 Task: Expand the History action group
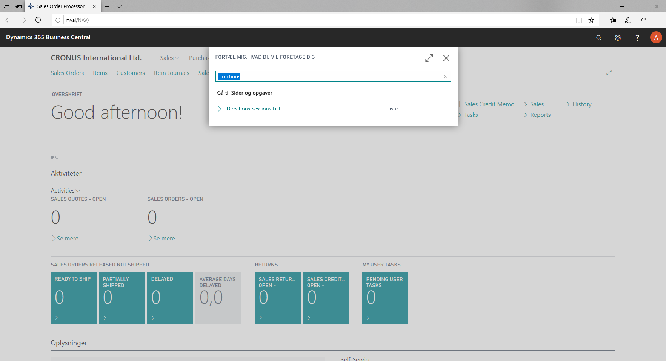(579, 104)
